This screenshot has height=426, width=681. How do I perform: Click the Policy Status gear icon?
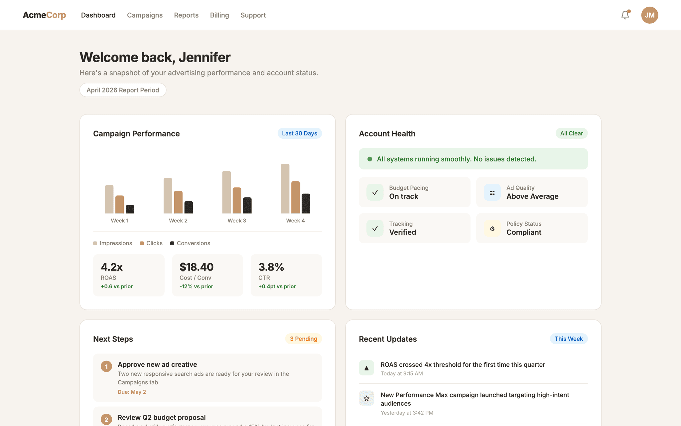click(x=492, y=228)
